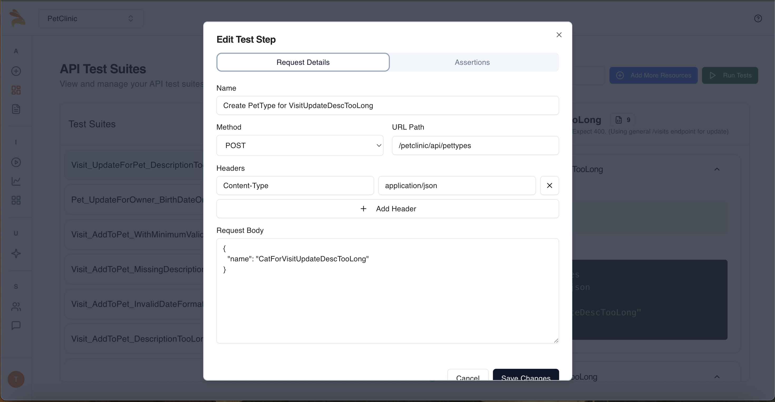Viewport: 775px width, 402px height.
Task: Open the PetClinic project selector
Action: tap(91, 18)
